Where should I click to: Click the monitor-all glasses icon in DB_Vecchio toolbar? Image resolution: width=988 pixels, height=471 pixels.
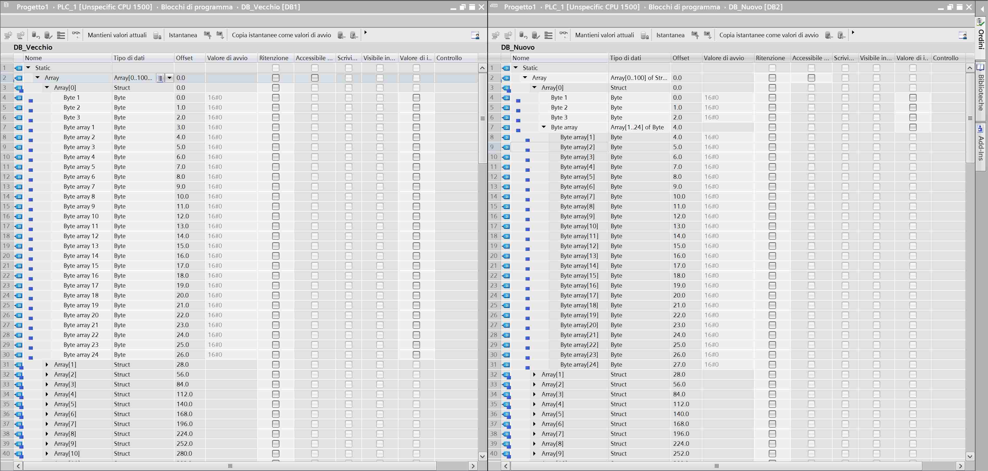point(76,35)
